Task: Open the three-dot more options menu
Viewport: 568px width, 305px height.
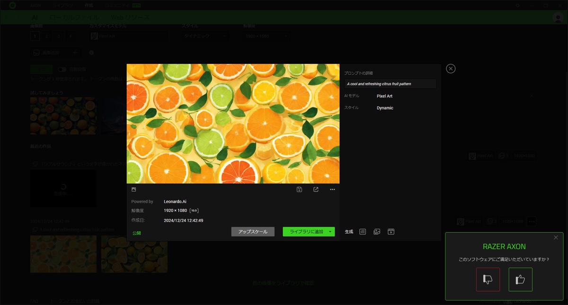Action: coord(332,190)
